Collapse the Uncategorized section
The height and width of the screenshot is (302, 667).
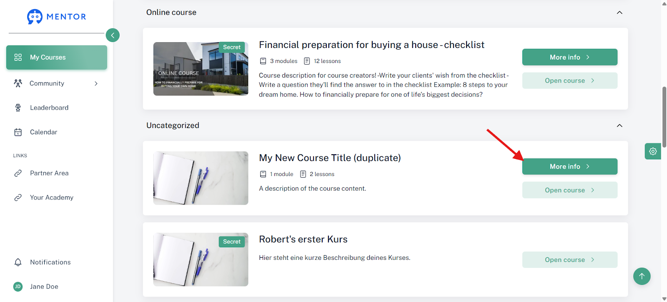point(619,126)
